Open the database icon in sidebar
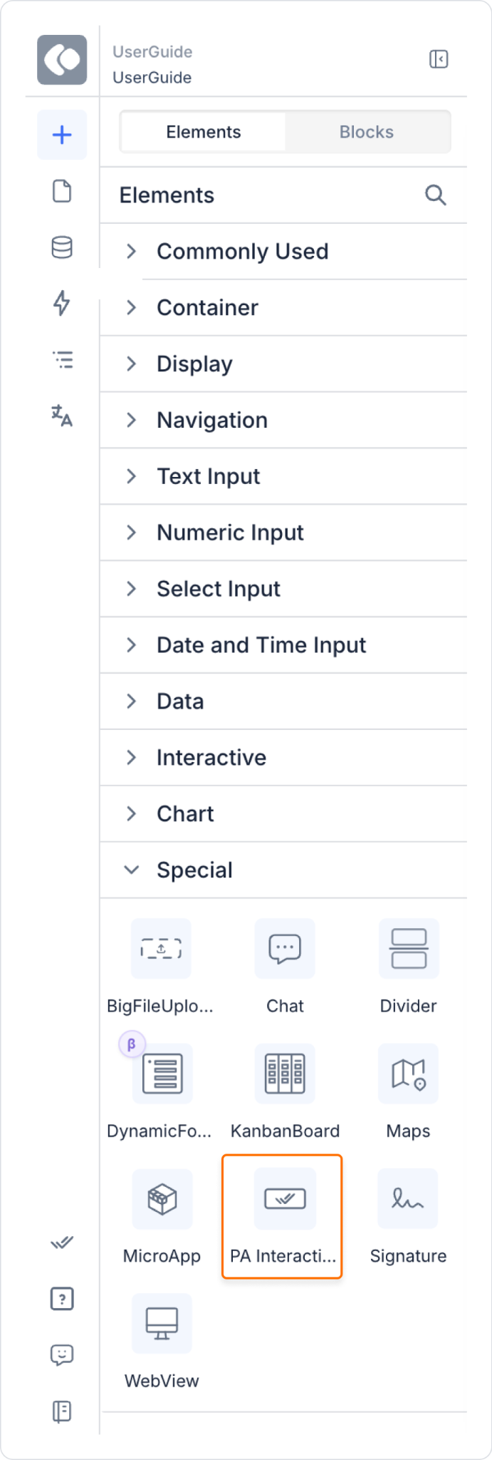Screen dimensions: 492x1460 pos(62,247)
